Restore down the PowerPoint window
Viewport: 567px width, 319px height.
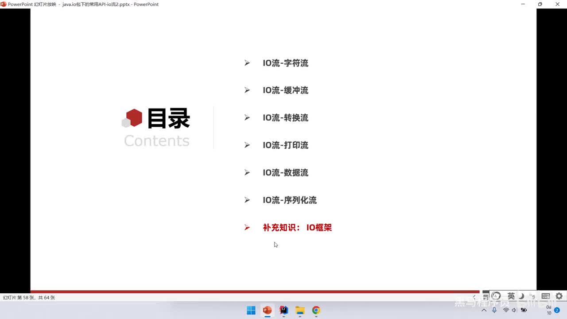540,4
